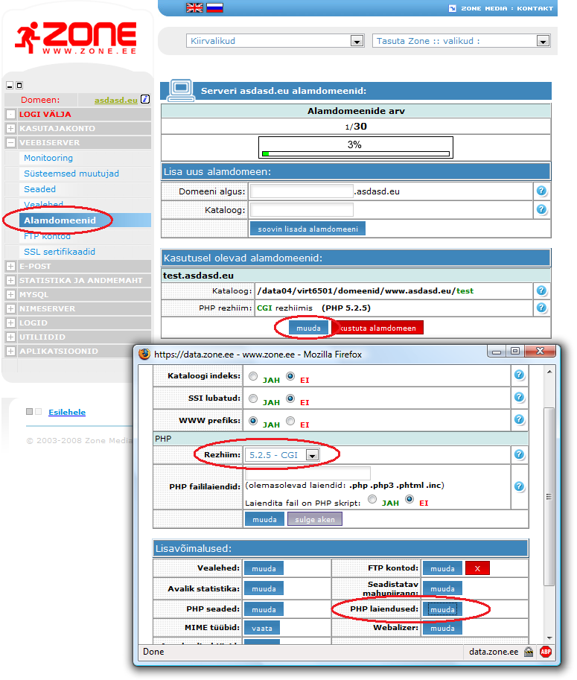Click the red X button for FTP kontod
Screen dimensions: 577x680
click(477, 568)
